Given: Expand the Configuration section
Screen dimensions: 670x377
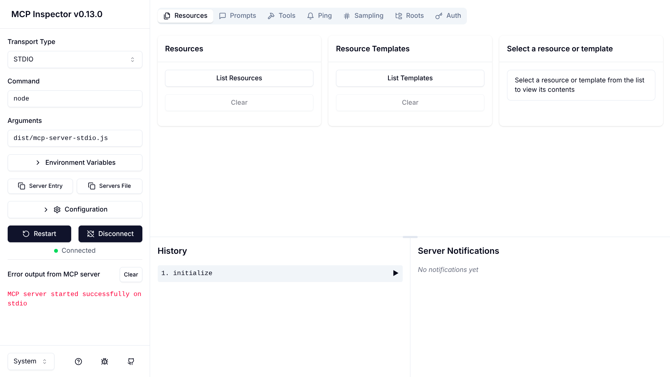Looking at the screenshot, I should point(75,209).
